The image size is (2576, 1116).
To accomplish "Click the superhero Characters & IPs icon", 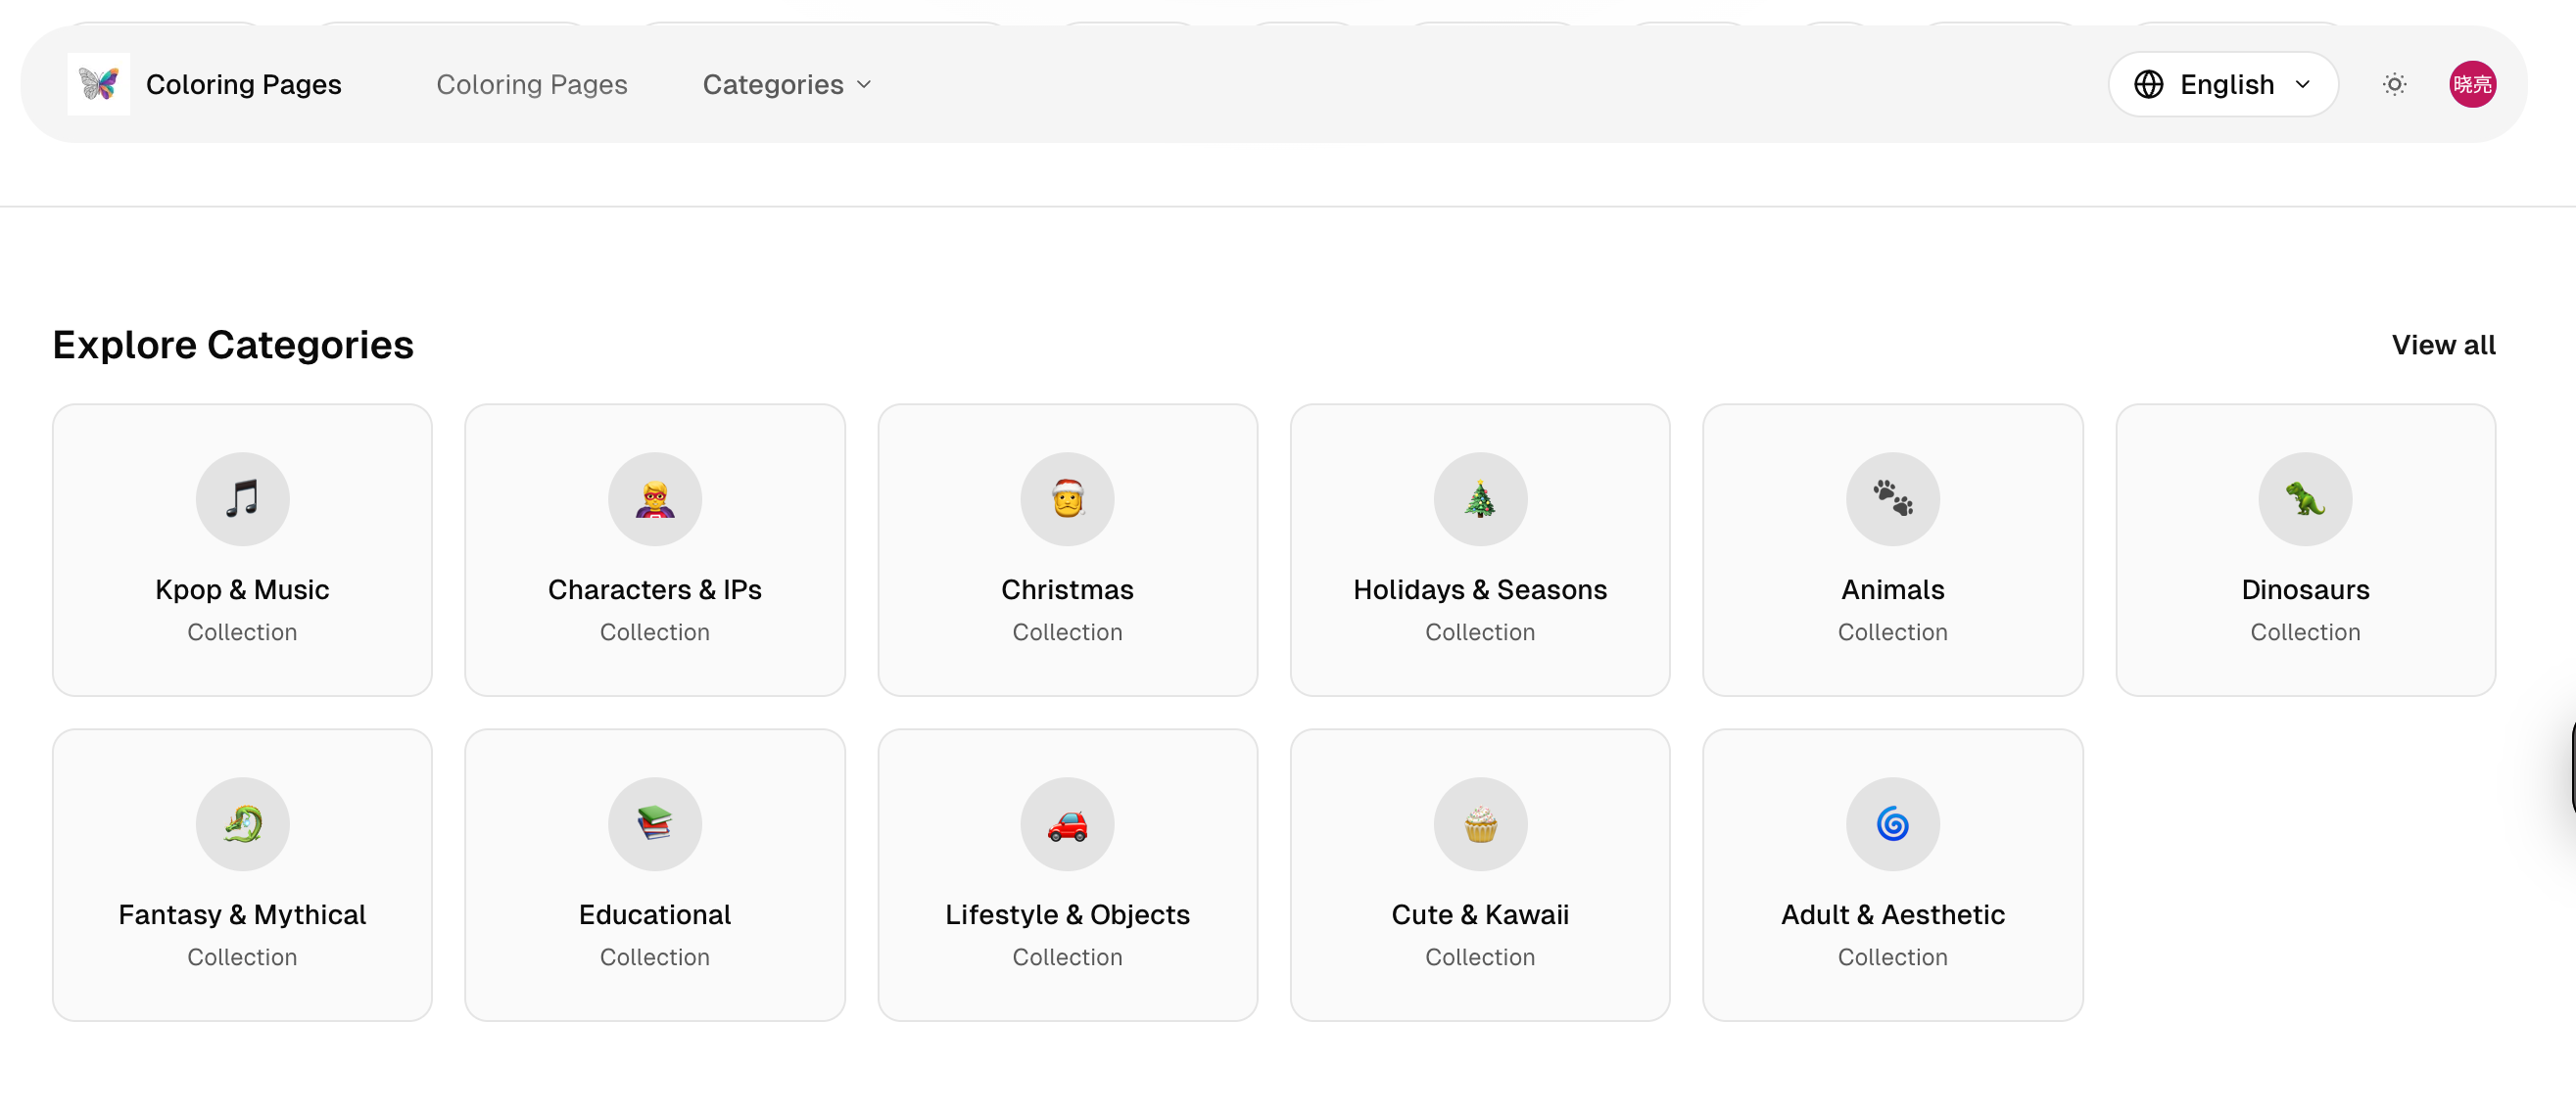I will [x=654, y=498].
